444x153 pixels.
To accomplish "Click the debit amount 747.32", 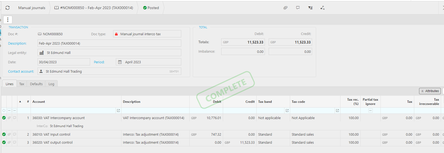I will tap(216, 135).
